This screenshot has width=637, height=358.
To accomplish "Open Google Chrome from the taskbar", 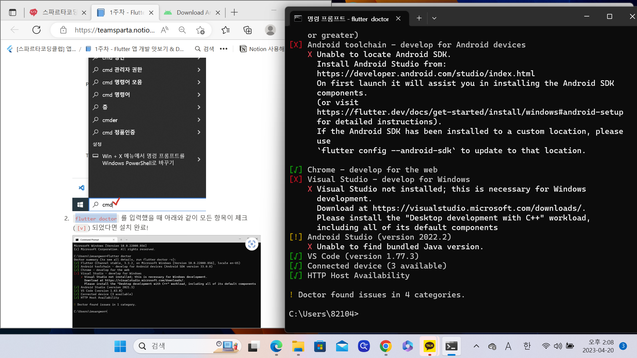I will [386, 346].
